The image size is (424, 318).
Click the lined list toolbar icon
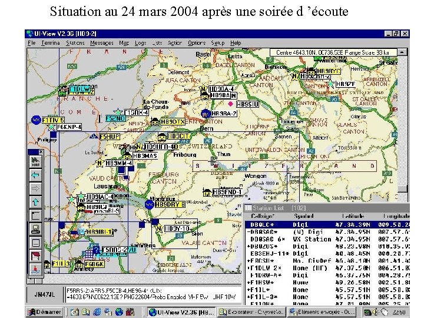[x=35, y=243]
